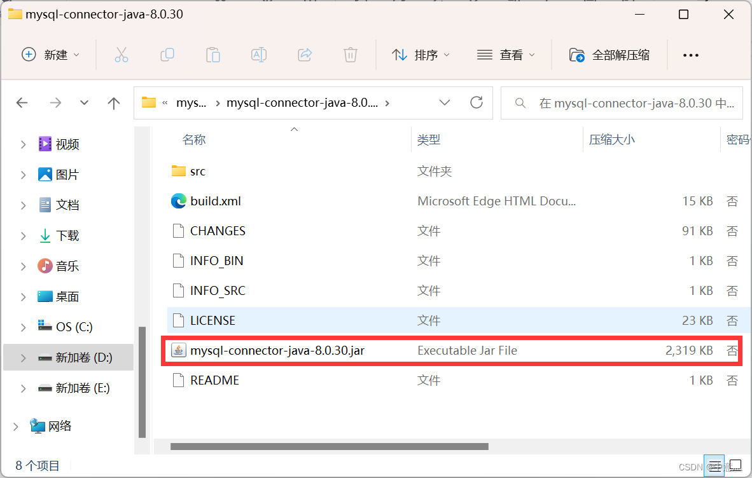Expand the 视频 tree node
The width and height of the screenshot is (752, 478).
click(23, 144)
